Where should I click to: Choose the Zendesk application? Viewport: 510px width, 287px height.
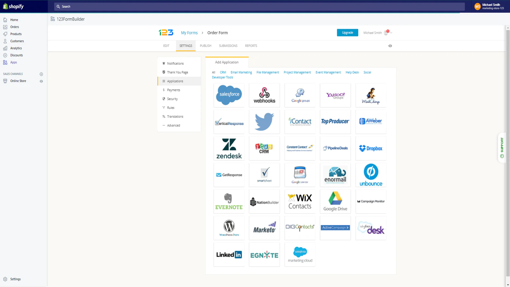229,148
